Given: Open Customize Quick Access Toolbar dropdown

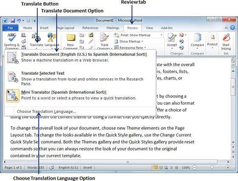Looking at the screenshot, I should tap(34, 21).
